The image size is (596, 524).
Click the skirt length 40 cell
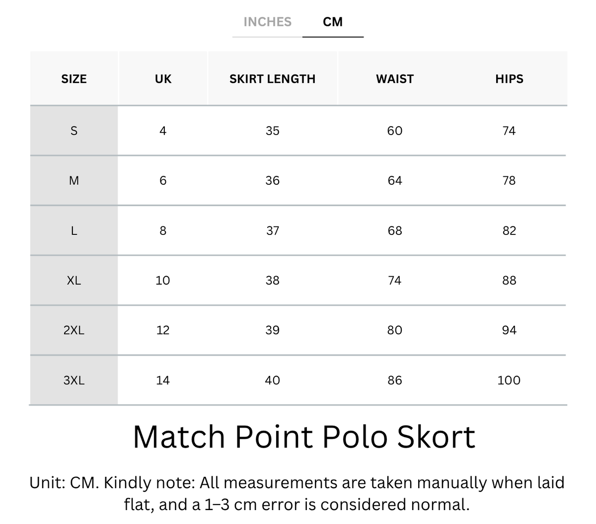(272, 380)
